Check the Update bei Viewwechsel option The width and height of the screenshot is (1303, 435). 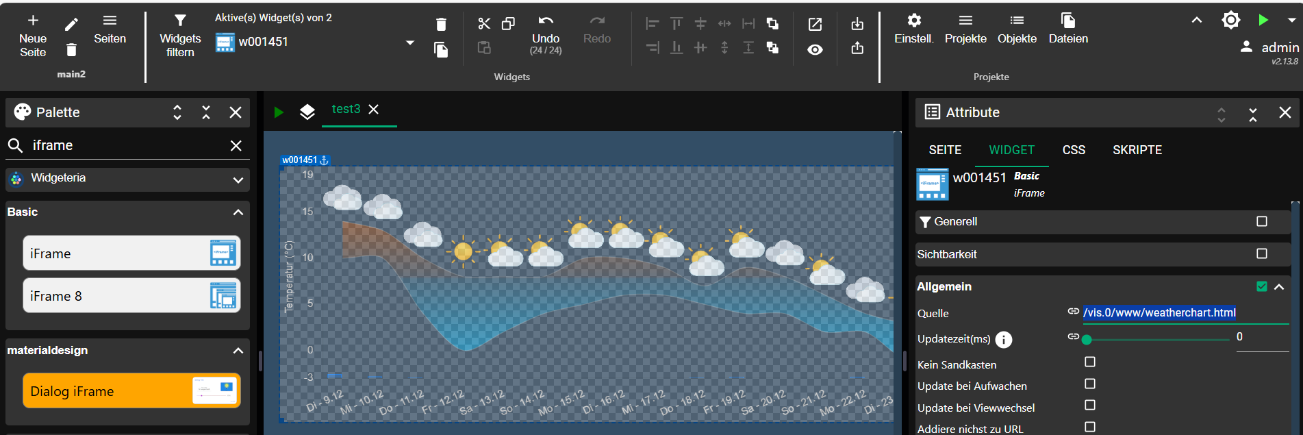(x=1090, y=405)
